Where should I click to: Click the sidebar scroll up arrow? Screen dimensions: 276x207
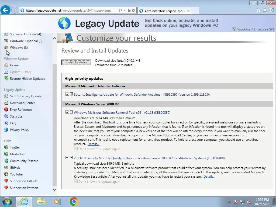[x=54, y=38]
